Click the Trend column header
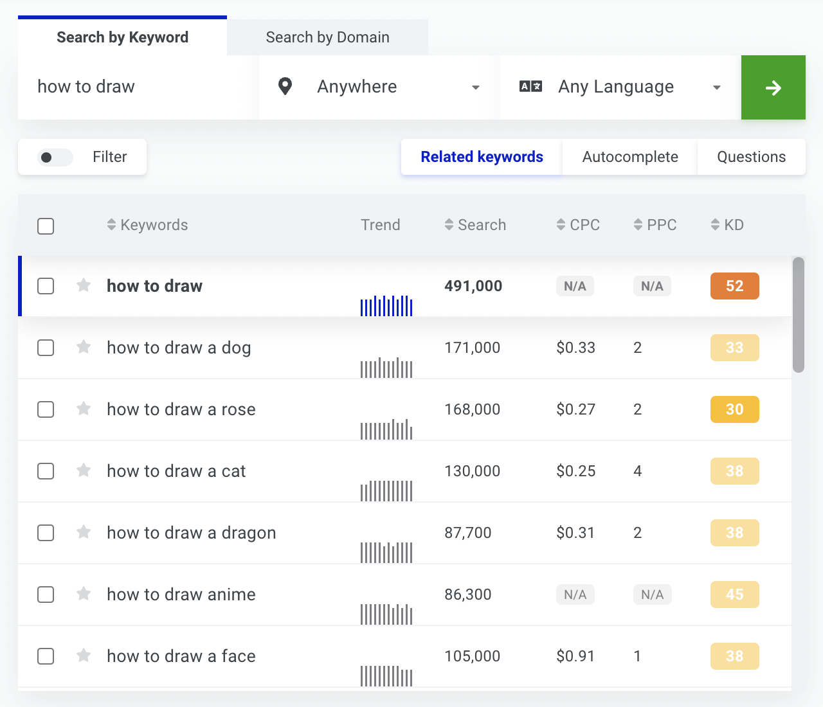The image size is (823, 707). 380,224
